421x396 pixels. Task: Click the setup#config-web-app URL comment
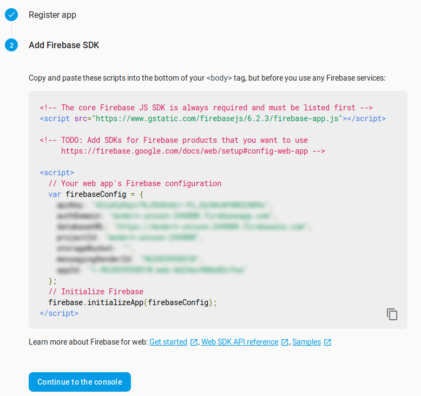(x=193, y=151)
